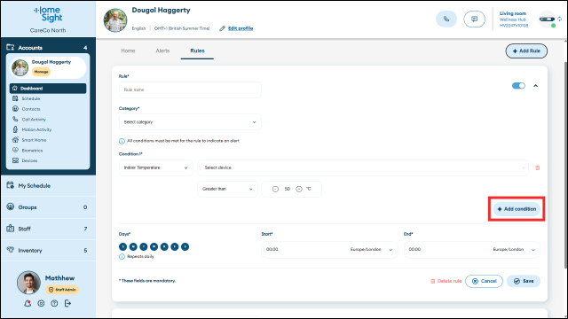Viewport: 568px width, 319px height.
Task: Decrease the temperature with the minus button
Action: point(275,189)
